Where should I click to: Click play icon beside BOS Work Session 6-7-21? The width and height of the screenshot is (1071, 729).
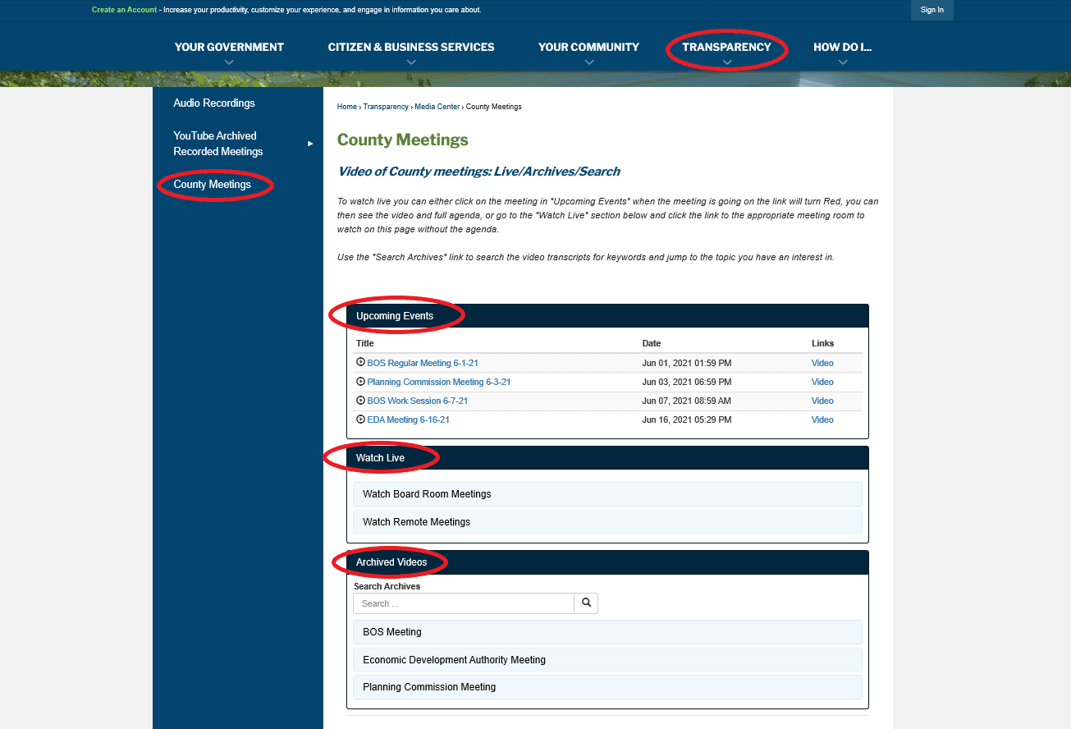click(360, 401)
